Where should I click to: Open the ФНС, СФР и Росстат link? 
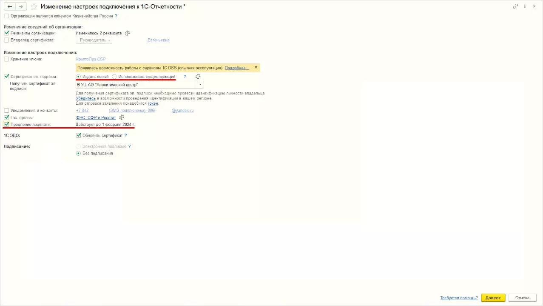click(x=96, y=117)
